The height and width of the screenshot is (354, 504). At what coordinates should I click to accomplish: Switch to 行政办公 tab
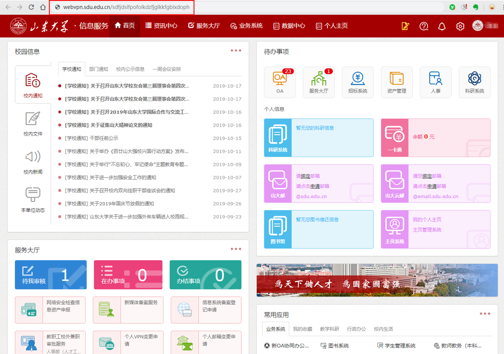356,329
